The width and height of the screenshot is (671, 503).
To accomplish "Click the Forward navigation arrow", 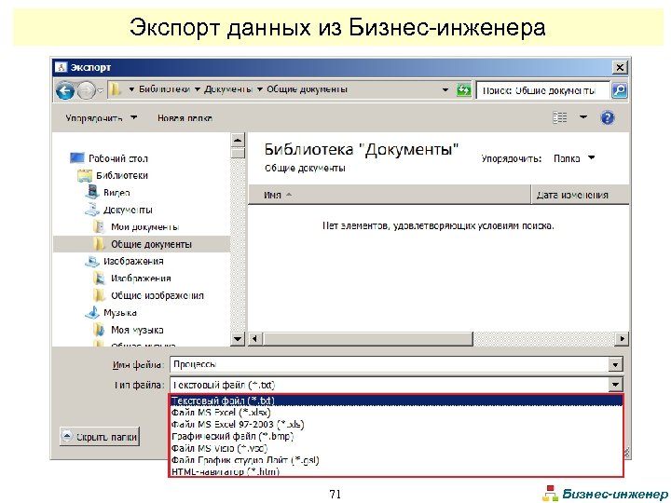I will tap(86, 90).
